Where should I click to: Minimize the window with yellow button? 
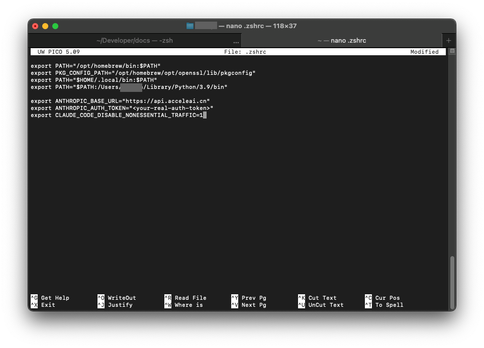tap(45, 26)
